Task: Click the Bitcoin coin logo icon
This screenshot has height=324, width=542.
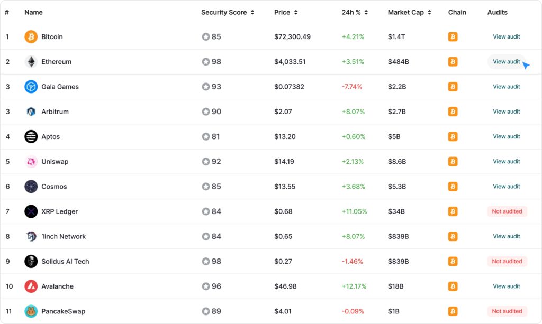Action: (x=31, y=37)
